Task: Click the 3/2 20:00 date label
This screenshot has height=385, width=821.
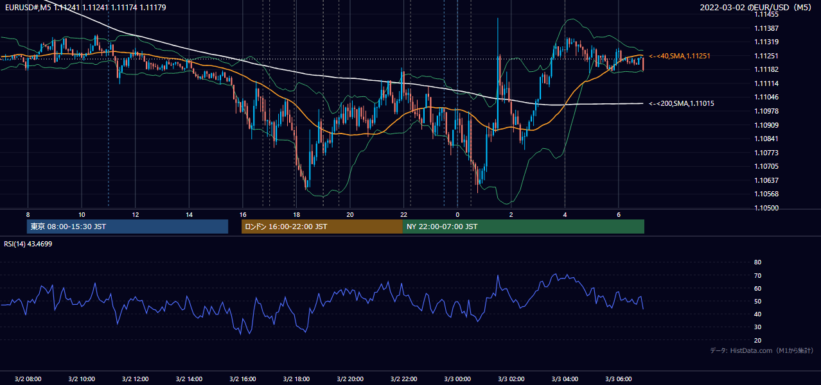Action: (350, 379)
